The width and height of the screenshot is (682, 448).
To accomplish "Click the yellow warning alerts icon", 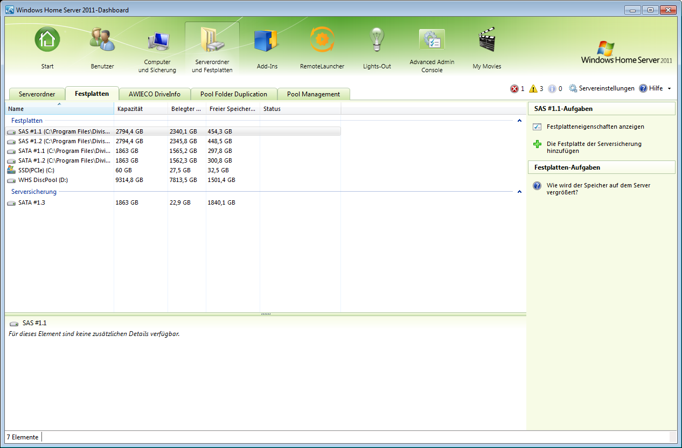I will click(x=533, y=89).
